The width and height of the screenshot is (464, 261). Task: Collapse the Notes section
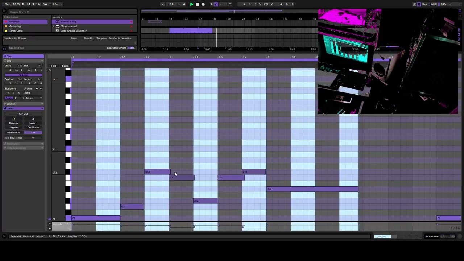click(x=42, y=108)
